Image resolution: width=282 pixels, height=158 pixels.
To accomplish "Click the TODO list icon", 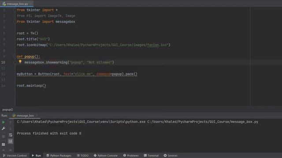I will tap(78, 155).
